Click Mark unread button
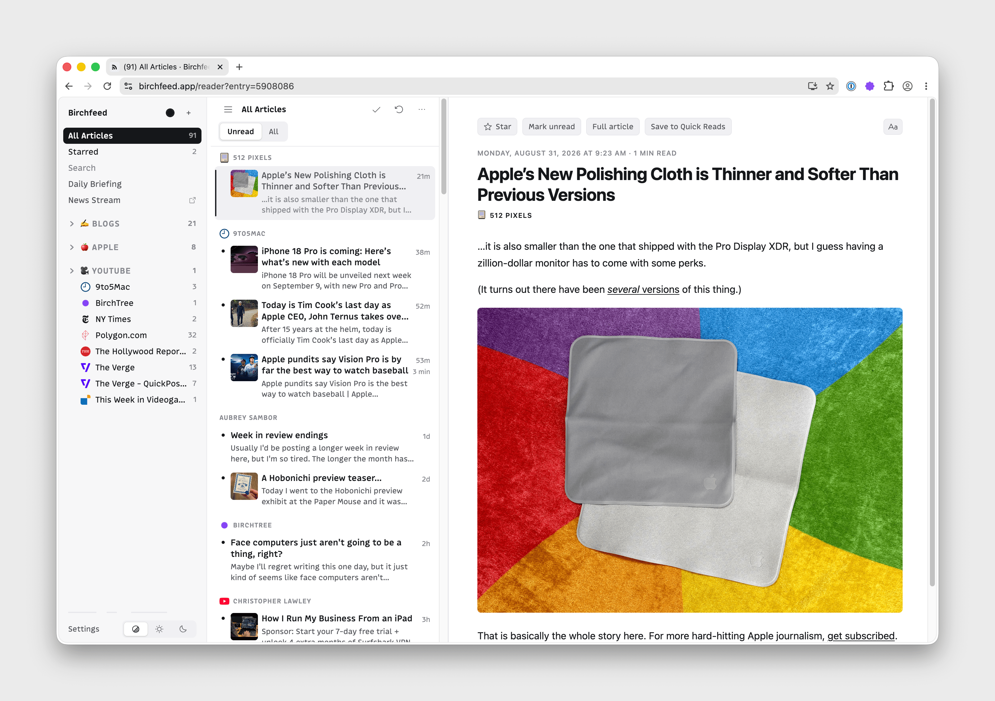995x701 pixels. pyautogui.click(x=551, y=126)
